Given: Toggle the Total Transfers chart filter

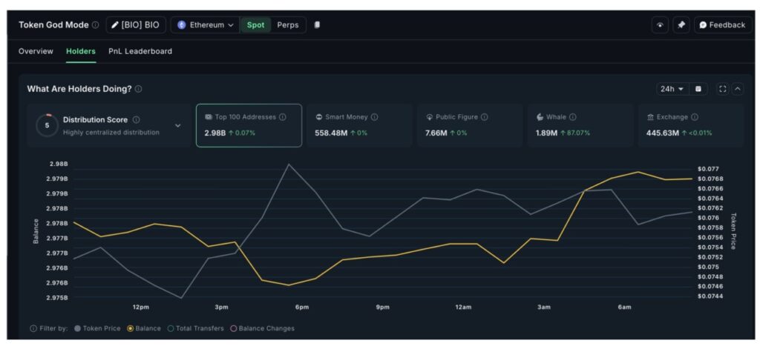Looking at the screenshot, I should click(195, 328).
